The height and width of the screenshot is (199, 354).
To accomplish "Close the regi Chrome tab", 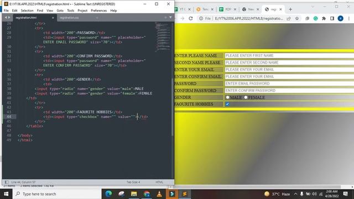I will click(x=280, y=9).
